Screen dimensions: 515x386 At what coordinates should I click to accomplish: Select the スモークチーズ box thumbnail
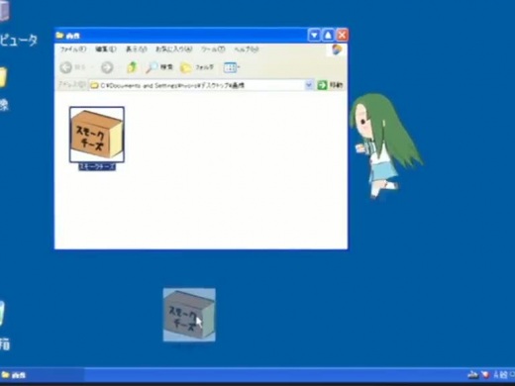click(97, 135)
